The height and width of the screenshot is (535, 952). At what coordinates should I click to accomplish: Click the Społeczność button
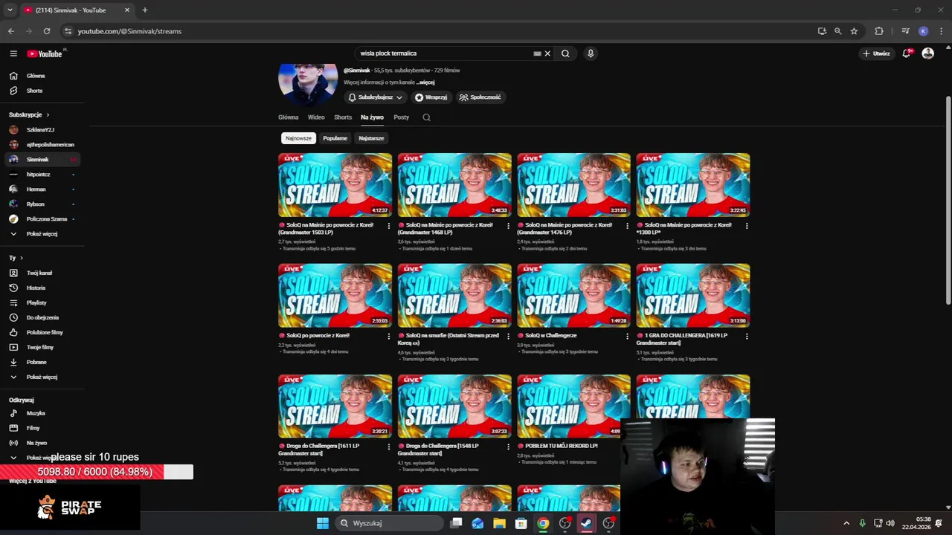(x=480, y=97)
